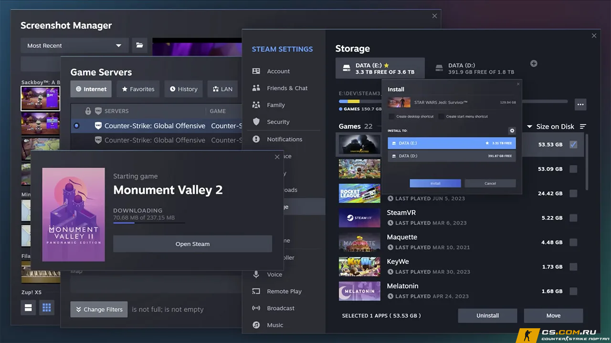Click Music note icon in sidebar

[x=256, y=325]
